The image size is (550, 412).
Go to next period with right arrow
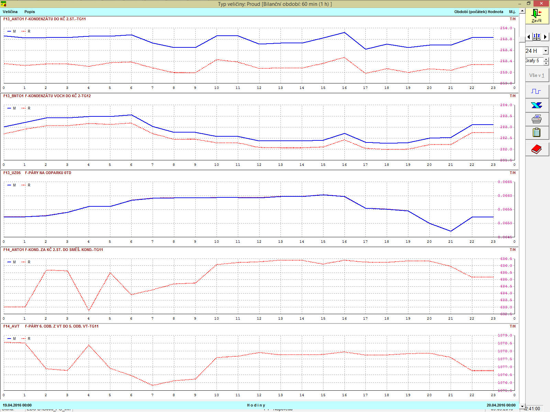pyautogui.click(x=545, y=37)
